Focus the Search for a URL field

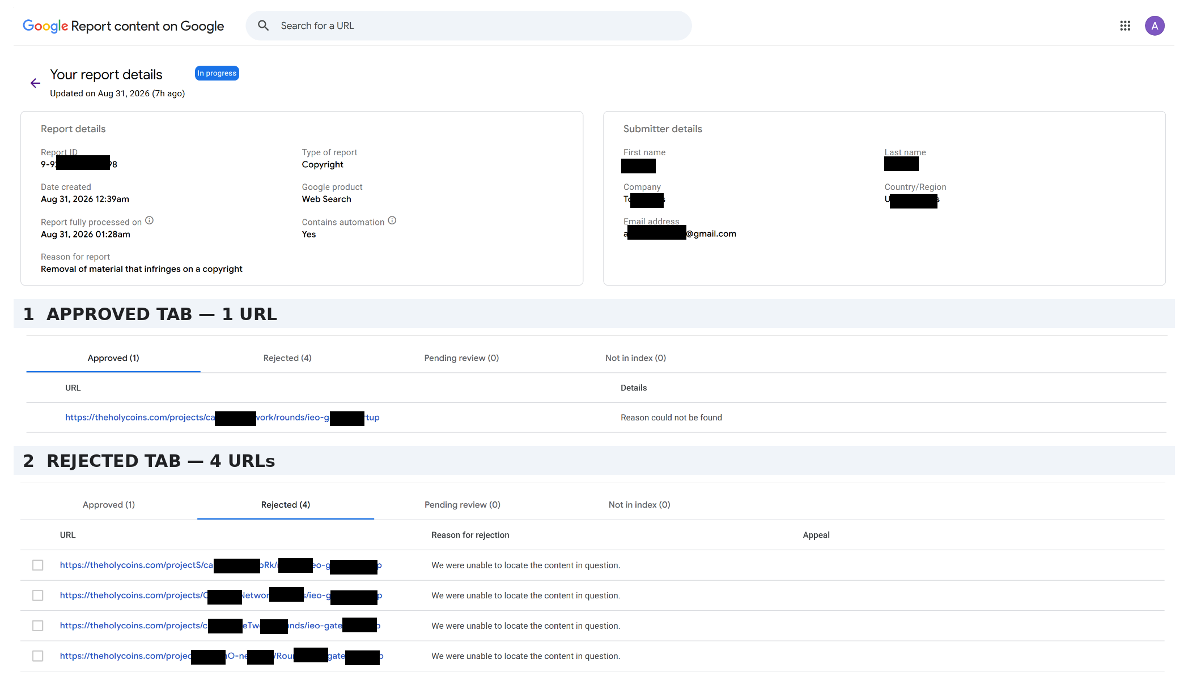point(469,25)
